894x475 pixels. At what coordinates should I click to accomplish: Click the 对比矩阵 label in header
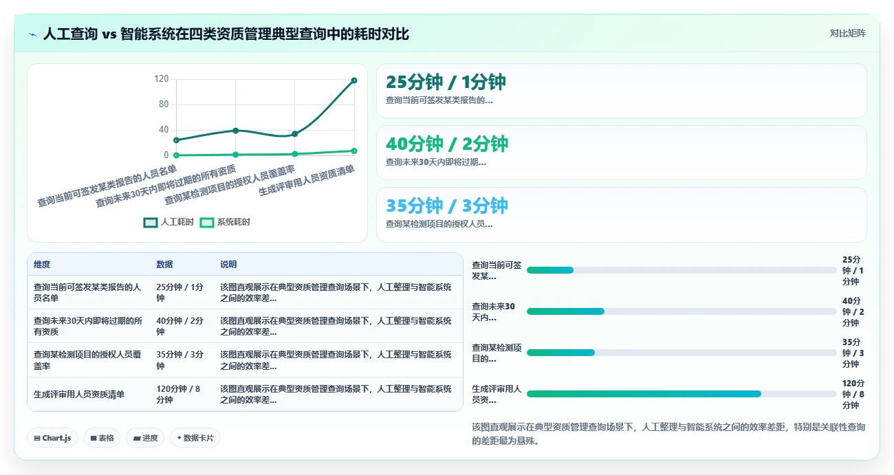[x=847, y=33]
